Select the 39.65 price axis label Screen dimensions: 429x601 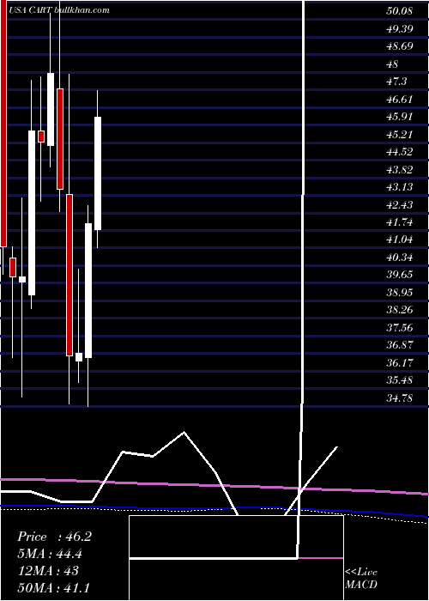pyautogui.click(x=400, y=275)
